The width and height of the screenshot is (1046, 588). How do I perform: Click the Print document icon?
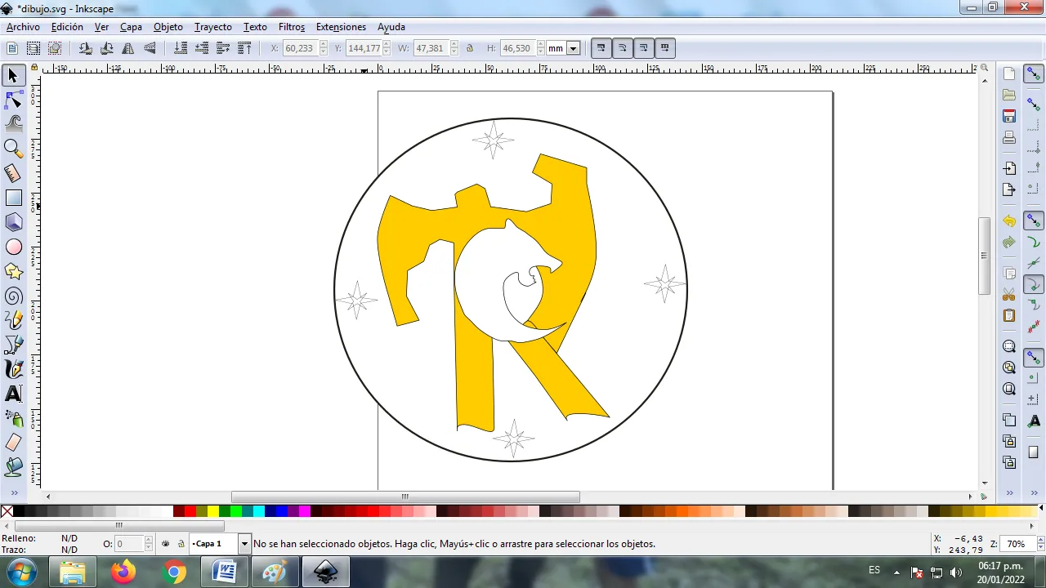pyautogui.click(x=1009, y=137)
